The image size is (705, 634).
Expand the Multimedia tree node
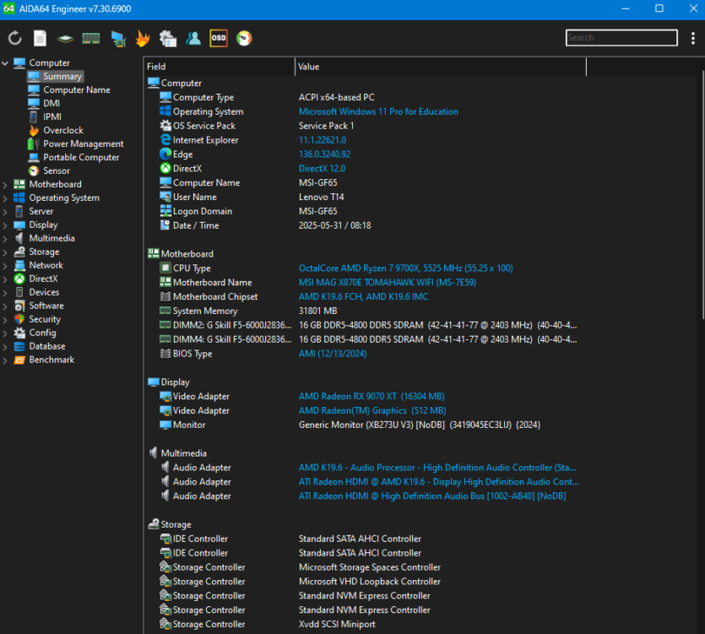[x=5, y=239]
